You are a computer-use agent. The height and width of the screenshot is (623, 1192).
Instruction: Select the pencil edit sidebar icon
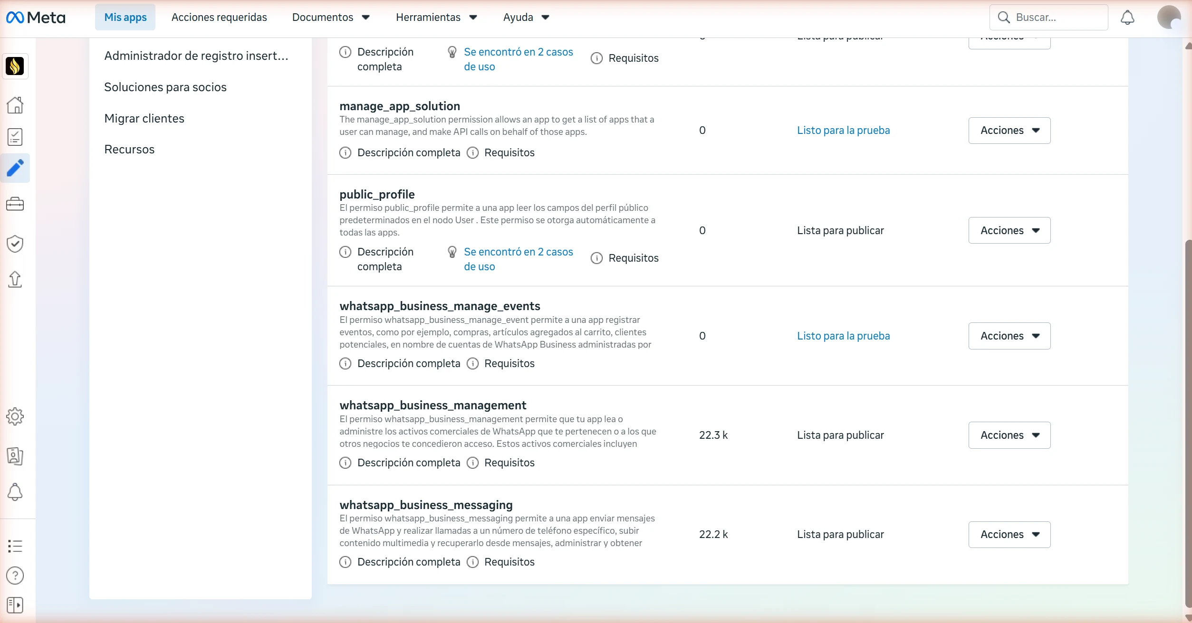(15, 168)
